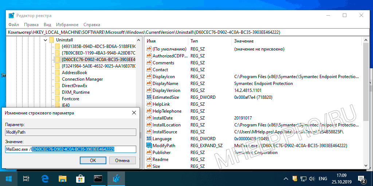Click ENG language indicator in tray

[323, 179]
